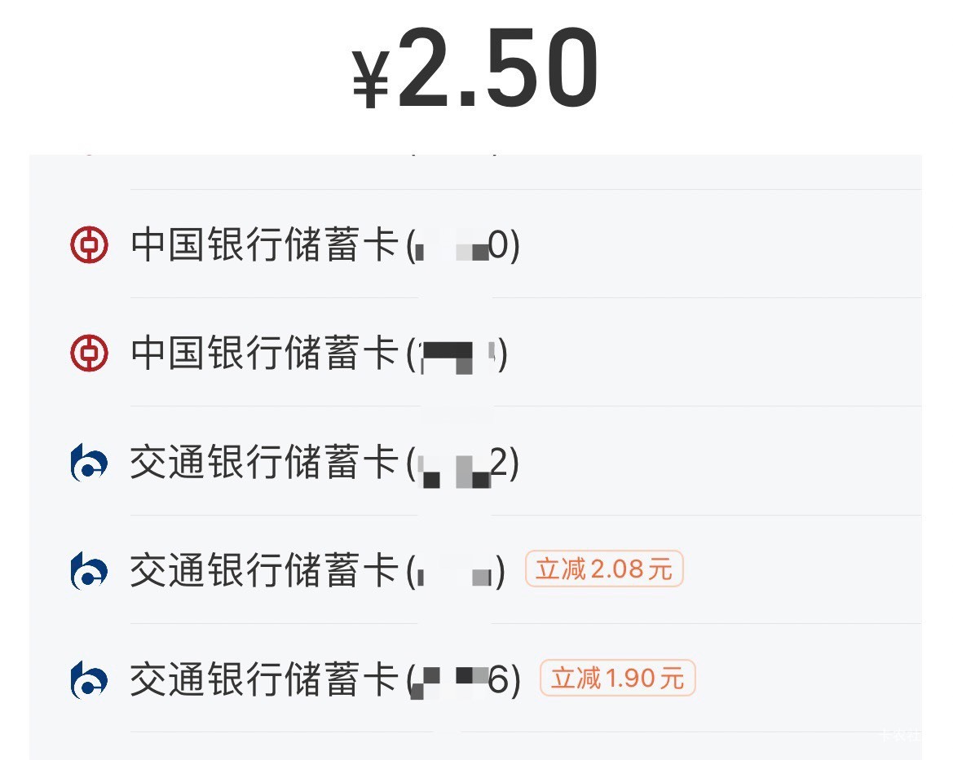Click masked digits of 交通银行 card ending 6

point(451,681)
